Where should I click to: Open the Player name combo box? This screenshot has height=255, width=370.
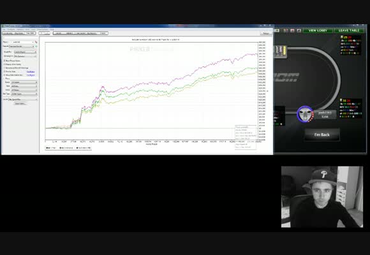click(x=22, y=42)
